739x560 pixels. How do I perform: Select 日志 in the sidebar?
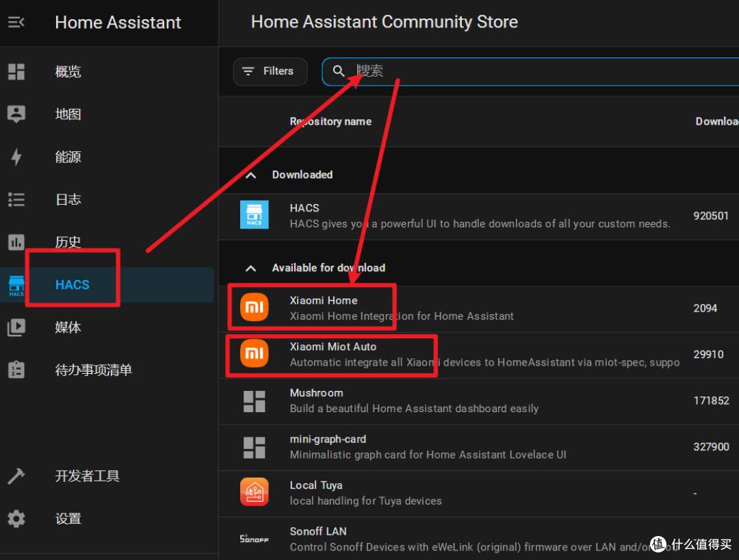[68, 199]
